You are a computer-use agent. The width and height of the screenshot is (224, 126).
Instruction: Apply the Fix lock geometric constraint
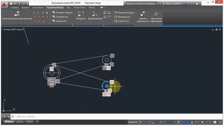(47, 13)
